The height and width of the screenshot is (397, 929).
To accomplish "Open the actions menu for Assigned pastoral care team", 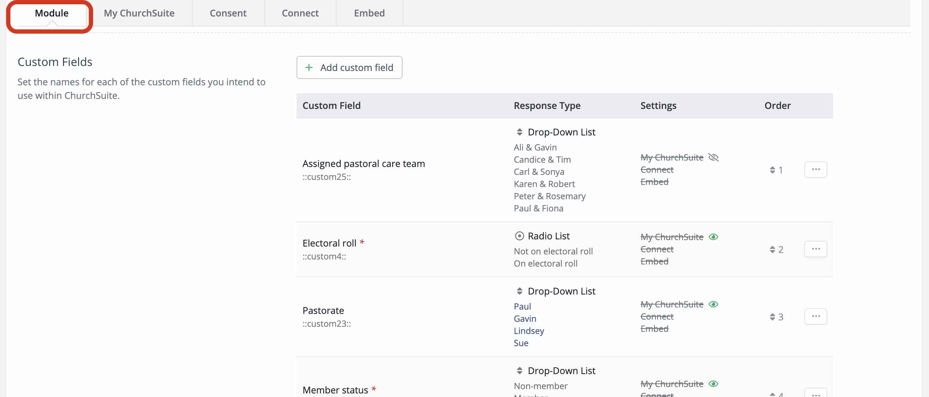I will click(816, 169).
